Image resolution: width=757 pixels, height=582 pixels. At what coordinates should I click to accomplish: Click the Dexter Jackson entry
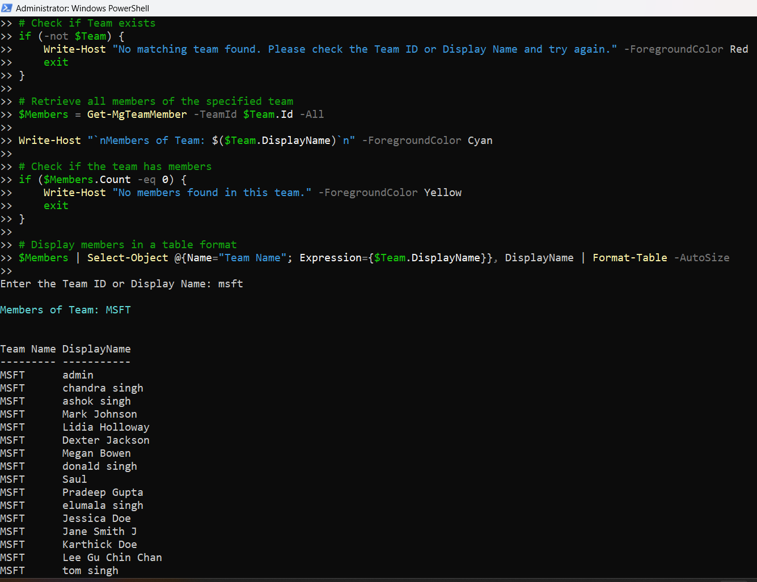105,440
